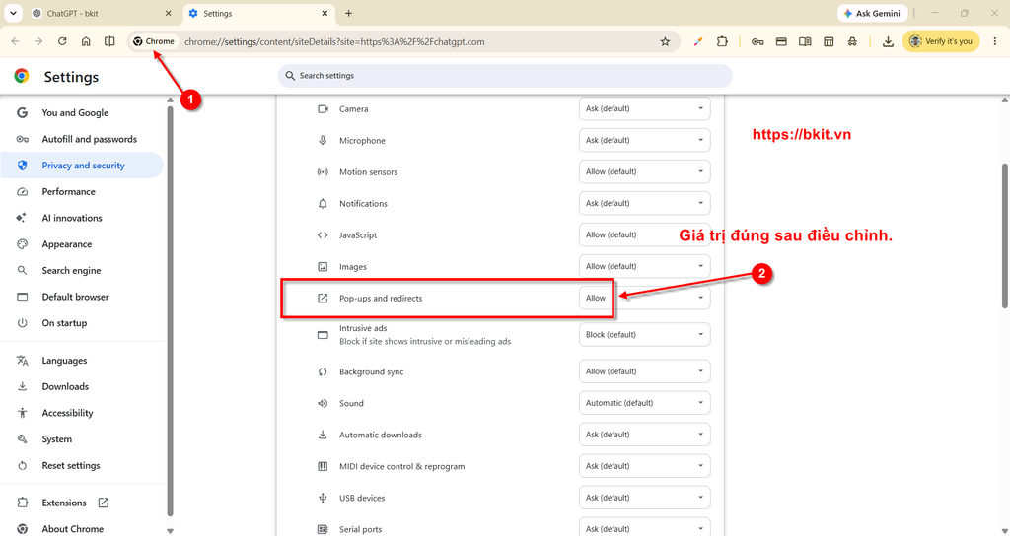Open Search engine settings
The image size is (1010, 536).
(x=82, y=271)
